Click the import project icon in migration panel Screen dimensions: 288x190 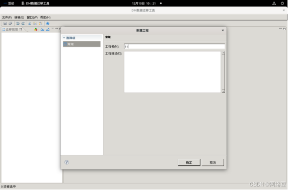(x=42, y=29)
